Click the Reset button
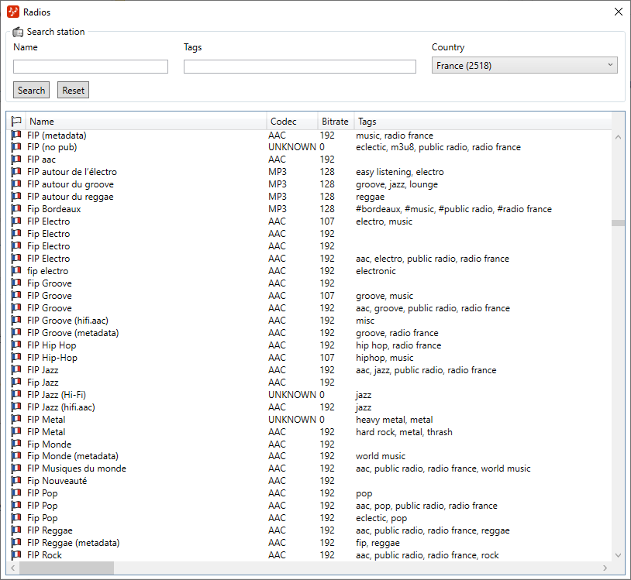Screen dimensions: 631x580 (73, 90)
